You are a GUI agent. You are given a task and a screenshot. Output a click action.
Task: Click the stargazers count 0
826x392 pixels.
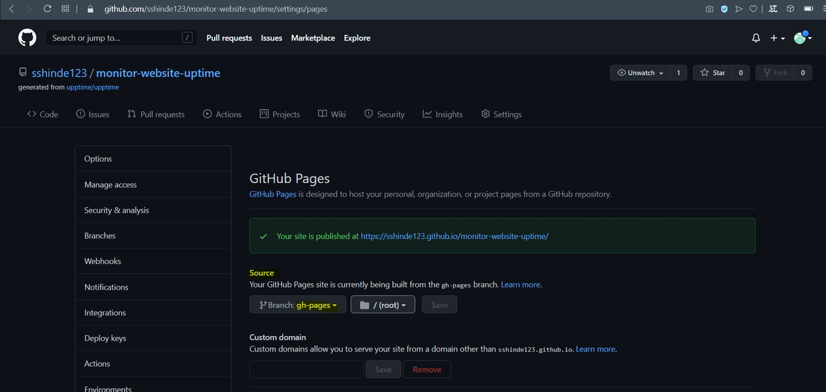coord(741,72)
